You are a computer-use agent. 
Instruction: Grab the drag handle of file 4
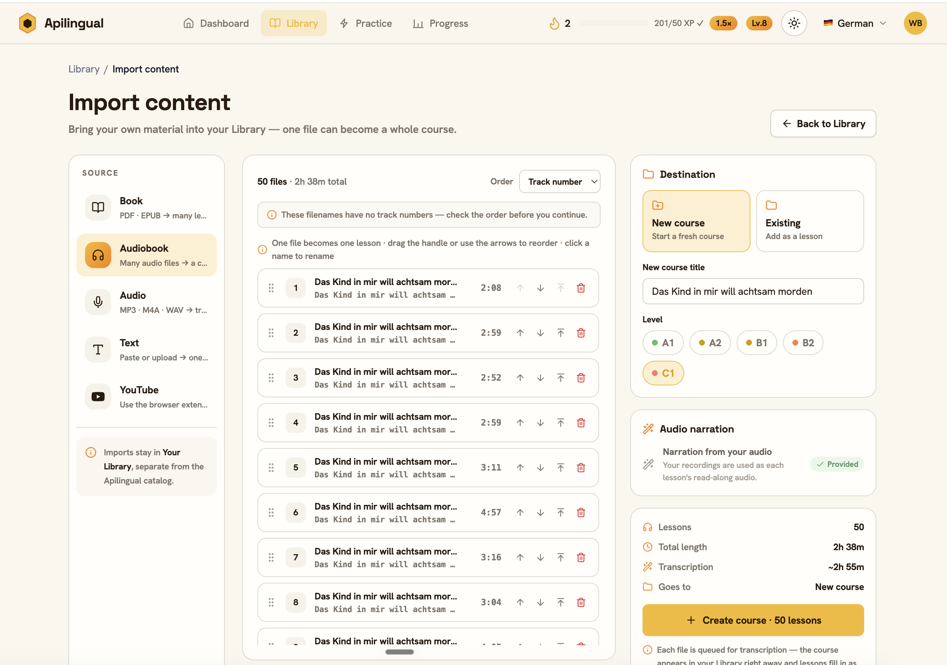coord(271,423)
